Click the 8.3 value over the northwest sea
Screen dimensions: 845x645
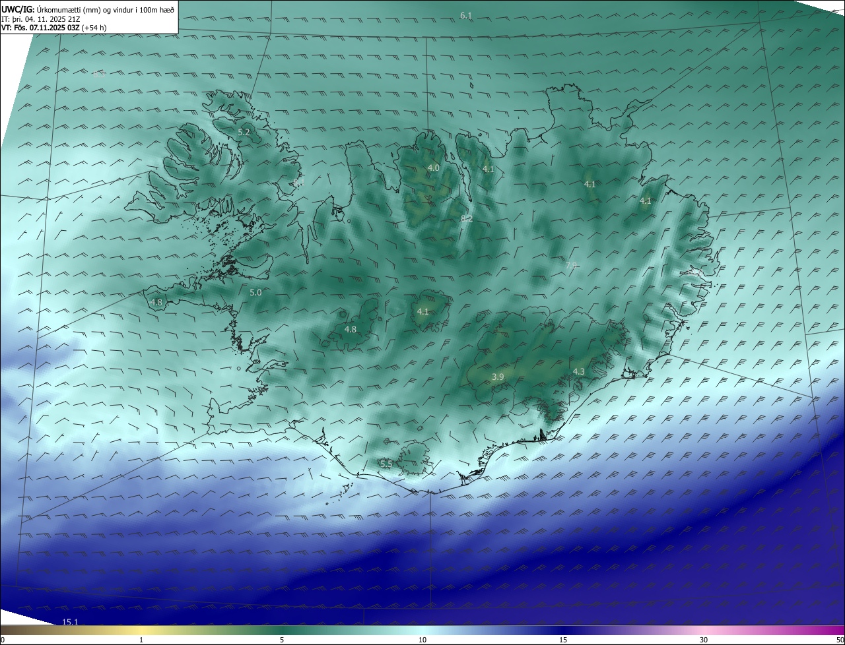(x=99, y=74)
